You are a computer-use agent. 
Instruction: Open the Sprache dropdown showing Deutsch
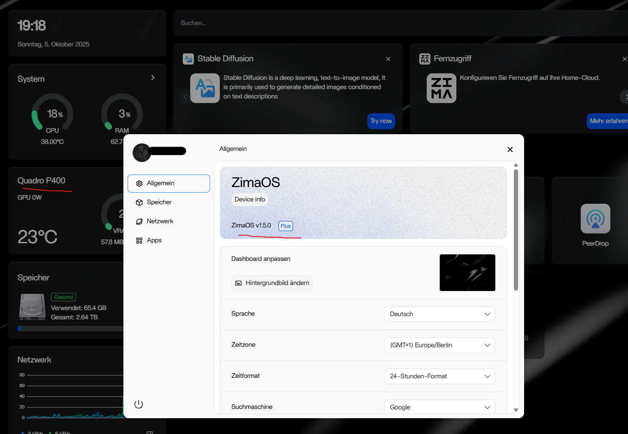pyautogui.click(x=440, y=314)
